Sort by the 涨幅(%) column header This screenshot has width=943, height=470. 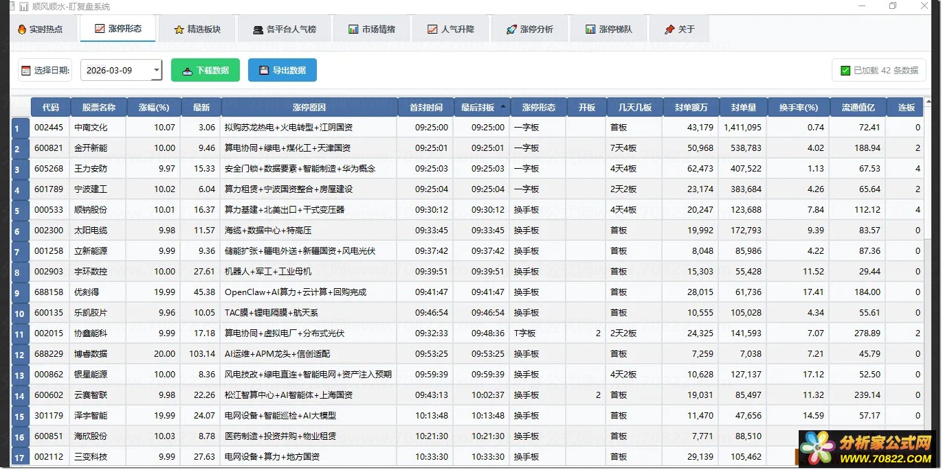point(153,107)
